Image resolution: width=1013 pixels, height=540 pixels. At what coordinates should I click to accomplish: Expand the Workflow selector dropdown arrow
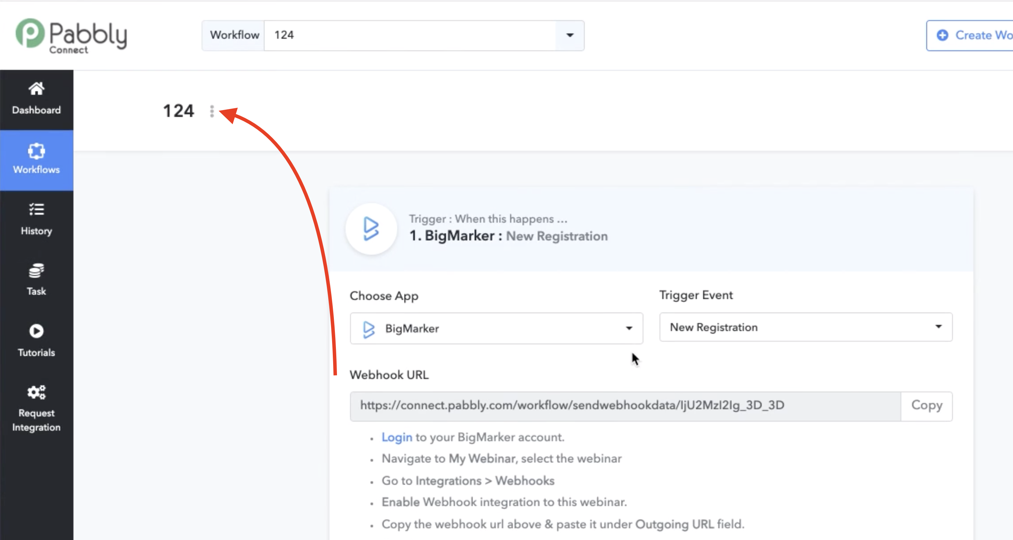coord(570,35)
